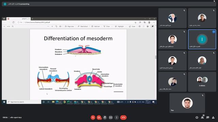Click the fit to page icon
Image resolution: width=218 pixels, height=122 pixels.
[60, 26]
